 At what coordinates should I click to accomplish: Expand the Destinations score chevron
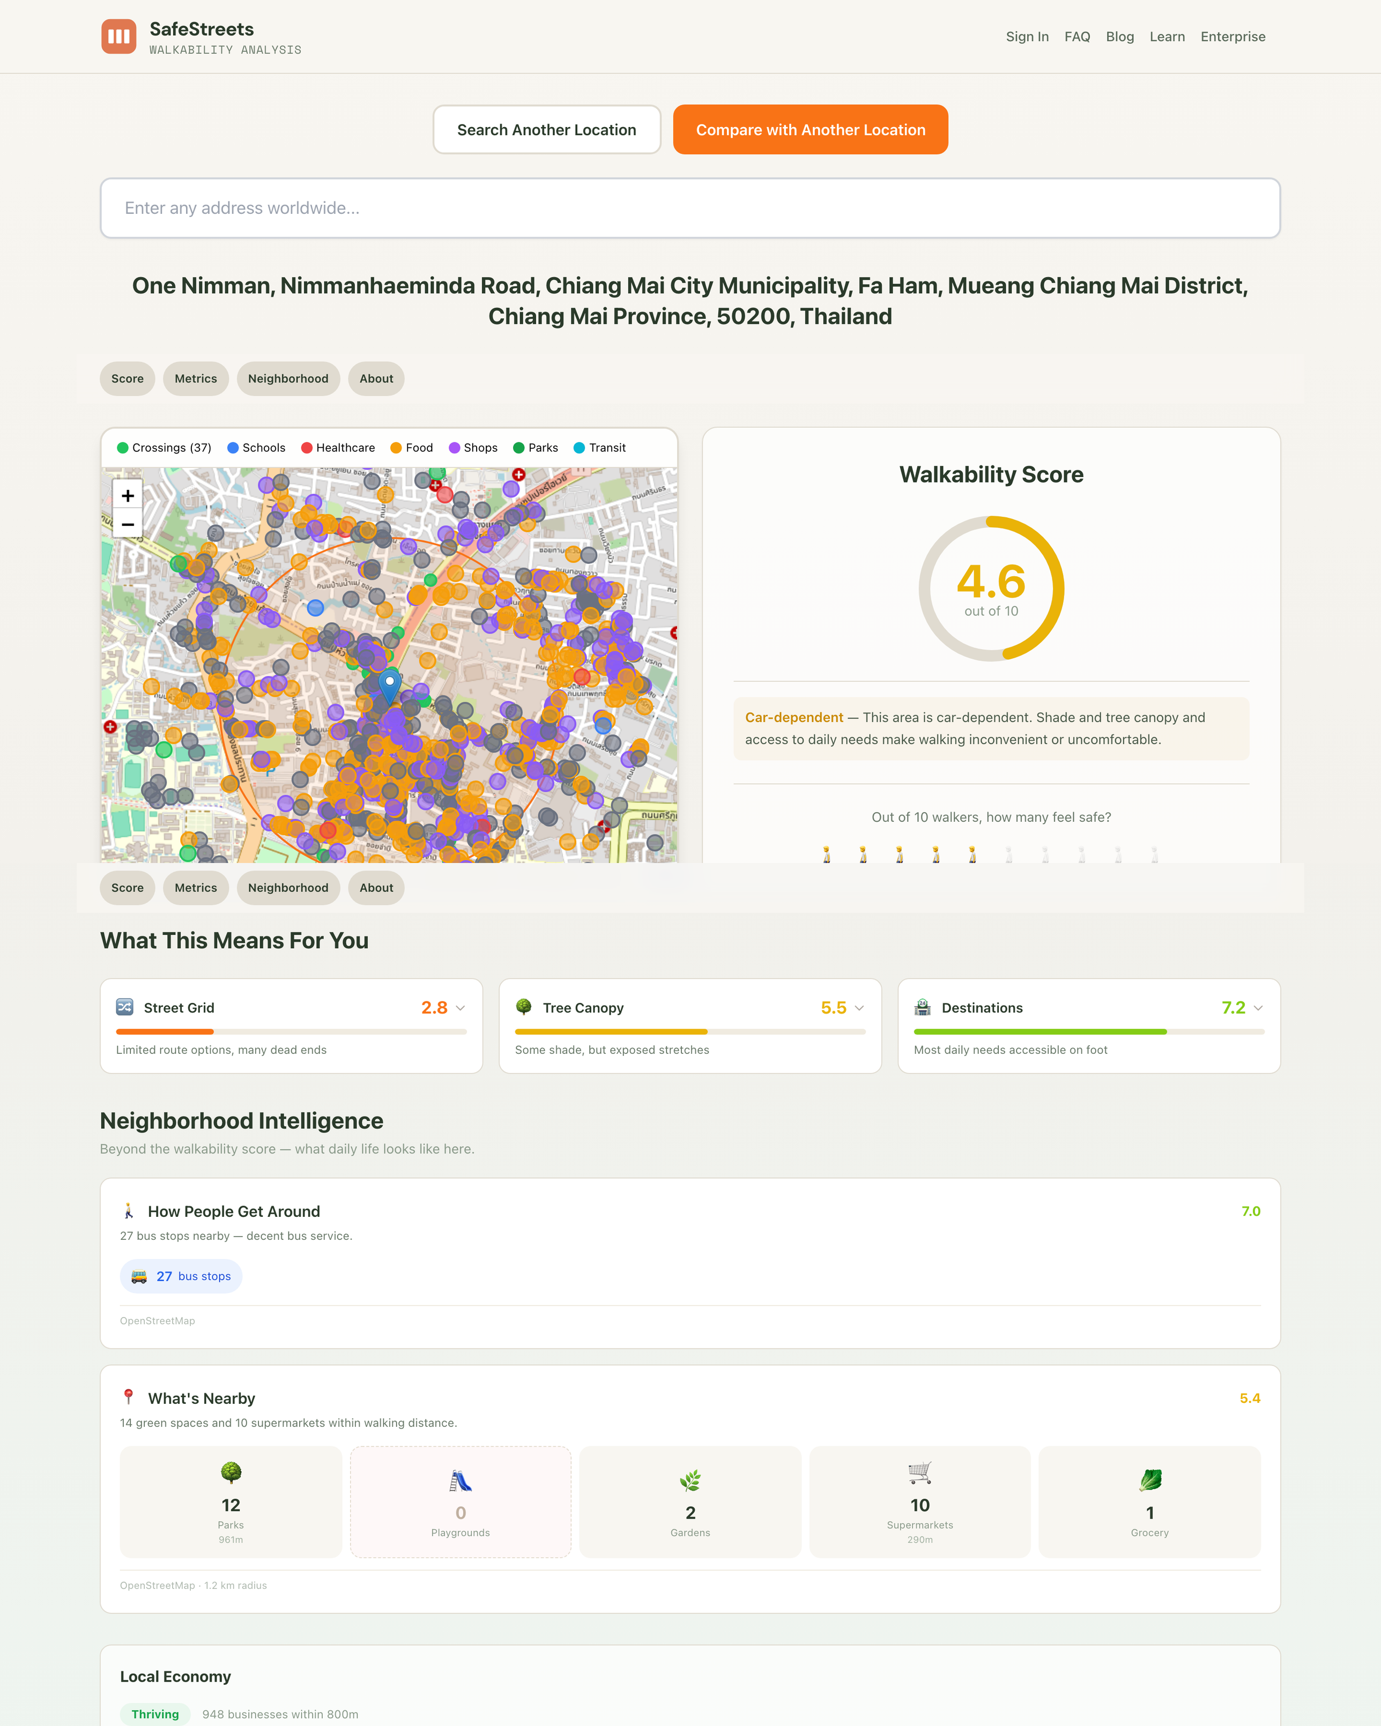click(x=1258, y=1008)
